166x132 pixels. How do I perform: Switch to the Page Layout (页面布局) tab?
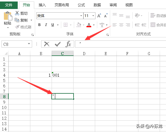coord(62,5)
